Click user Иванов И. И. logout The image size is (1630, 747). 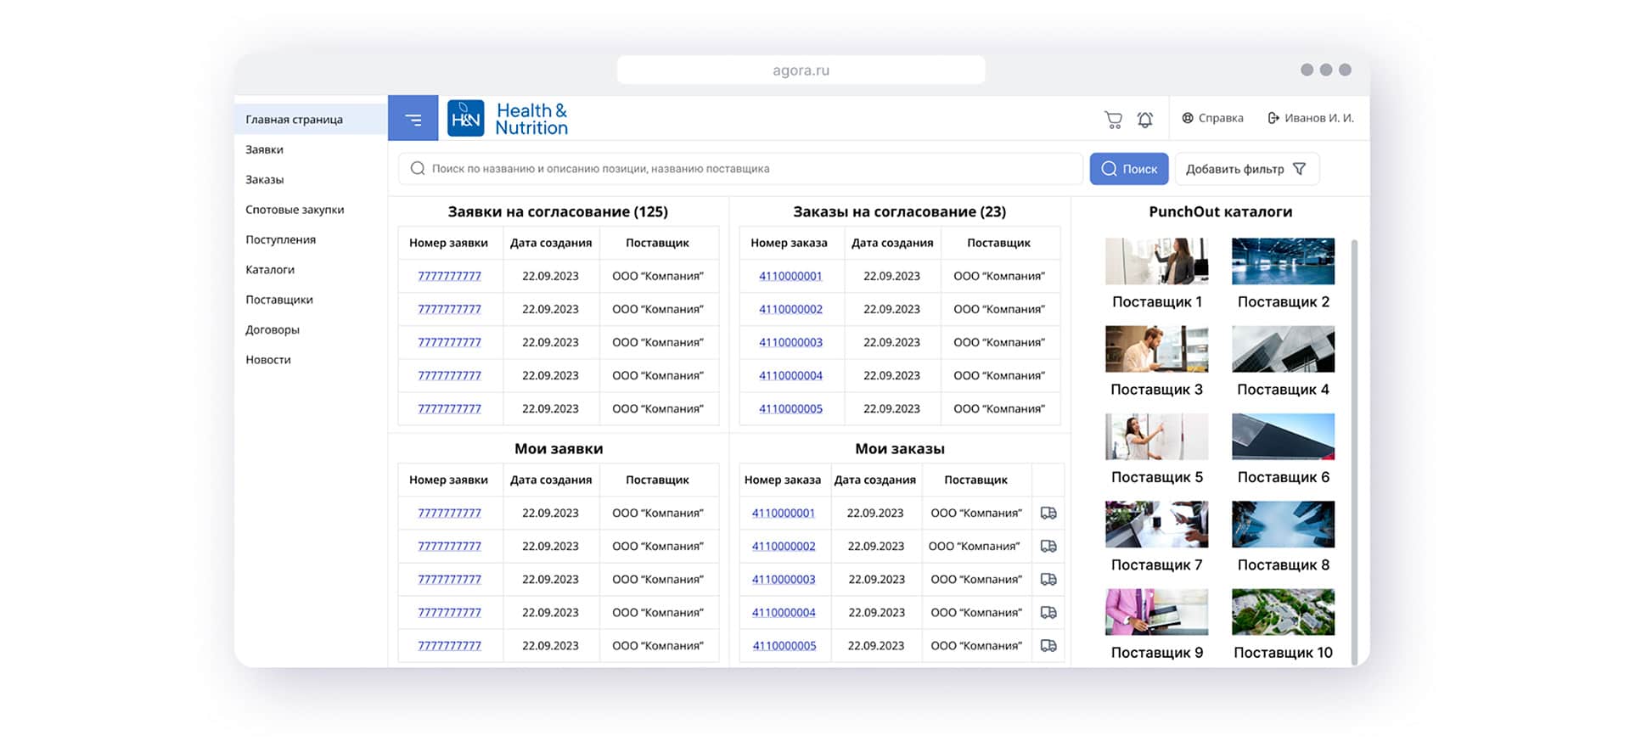[x=1310, y=118]
